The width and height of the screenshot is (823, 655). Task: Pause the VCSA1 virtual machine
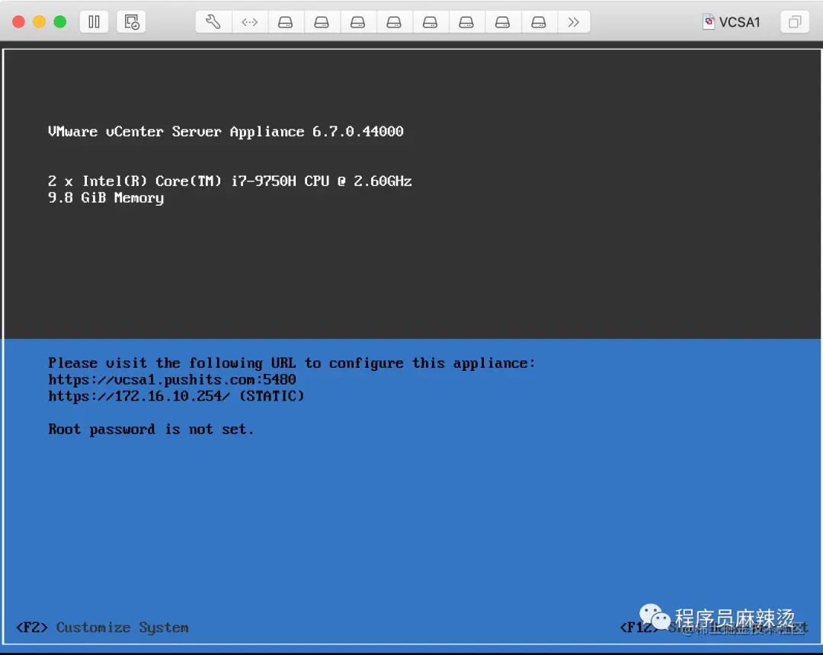tap(94, 22)
